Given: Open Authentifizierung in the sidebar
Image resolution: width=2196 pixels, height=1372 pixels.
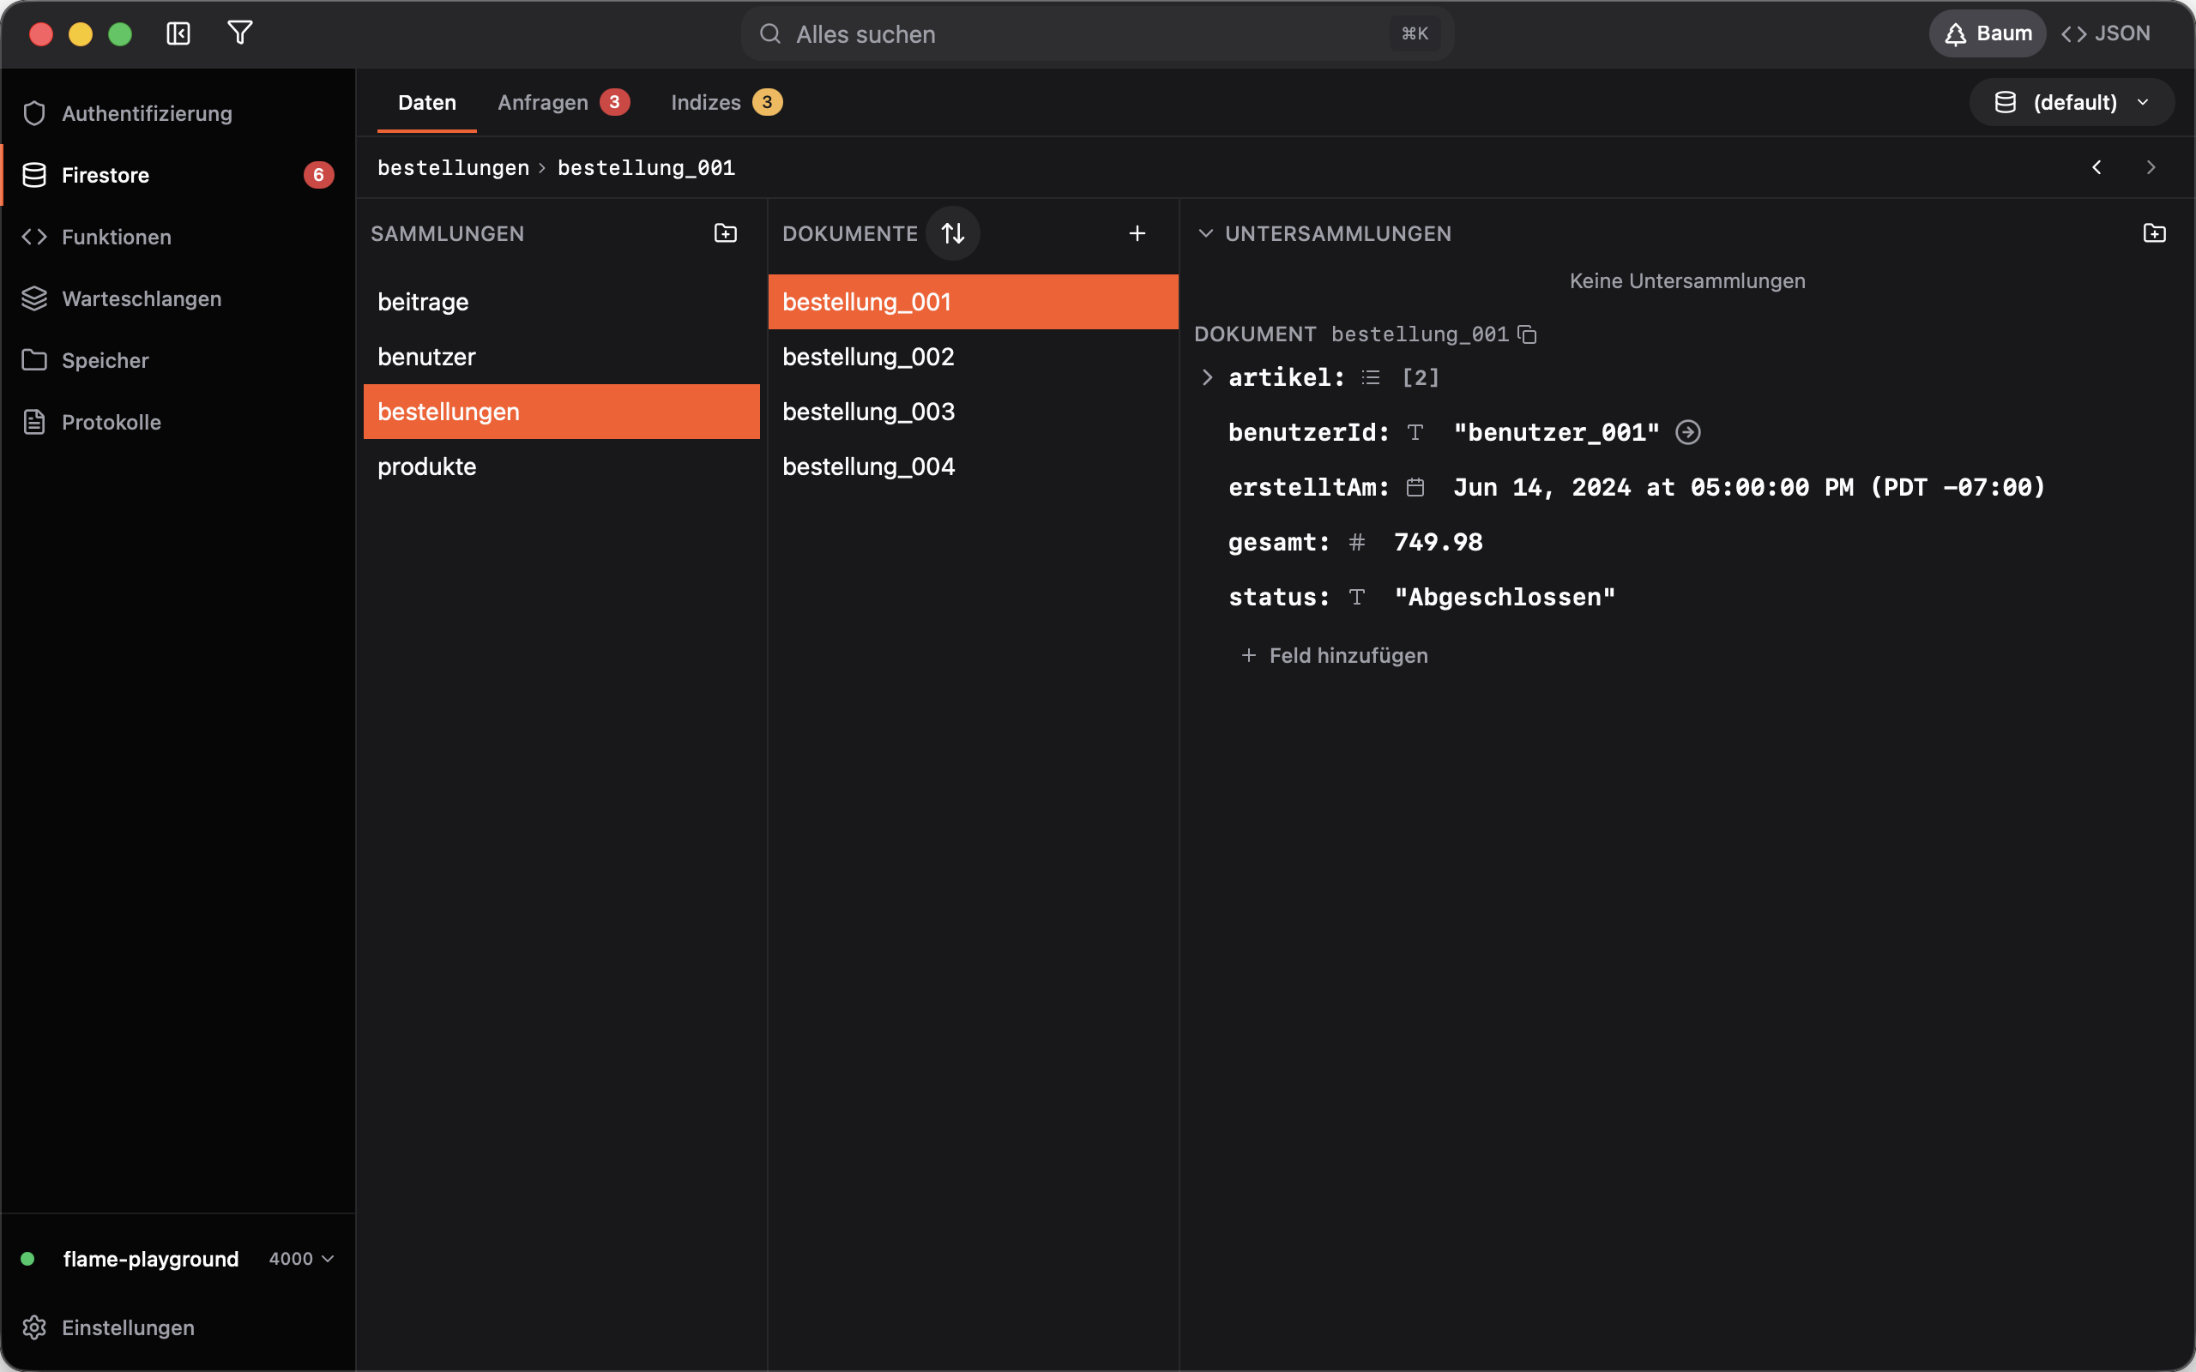Looking at the screenshot, I should pyautogui.click(x=178, y=113).
